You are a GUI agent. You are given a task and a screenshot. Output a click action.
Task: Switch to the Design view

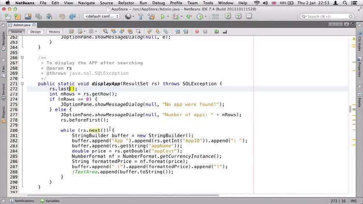click(35, 32)
